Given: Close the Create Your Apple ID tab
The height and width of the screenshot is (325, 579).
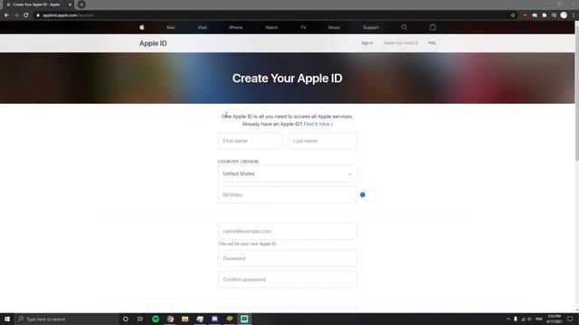Looking at the screenshot, I should (x=70, y=5).
